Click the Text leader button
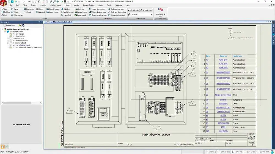Viewport: 275px width, 154px height. pos(134,10)
